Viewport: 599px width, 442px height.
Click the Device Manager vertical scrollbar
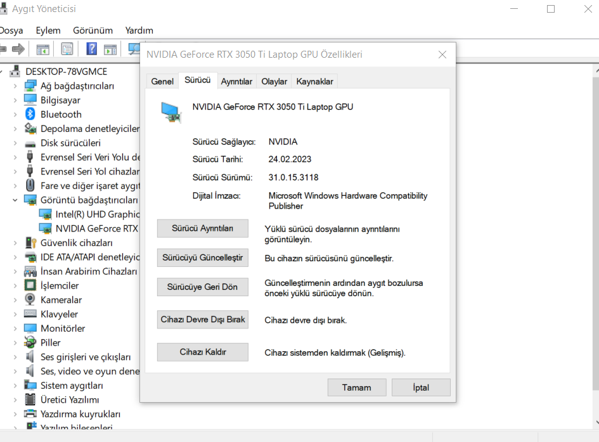[596, 233]
